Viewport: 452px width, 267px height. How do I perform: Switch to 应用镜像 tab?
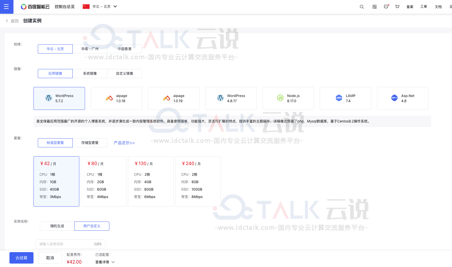[55, 74]
